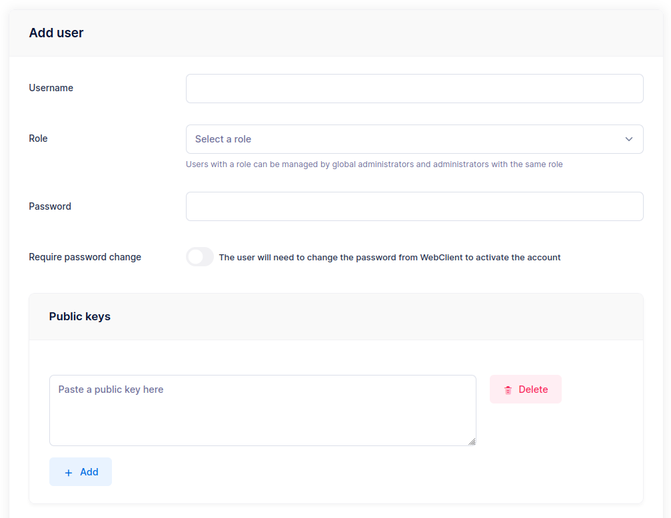
Task: Click the Role field label
Action: click(x=38, y=138)
